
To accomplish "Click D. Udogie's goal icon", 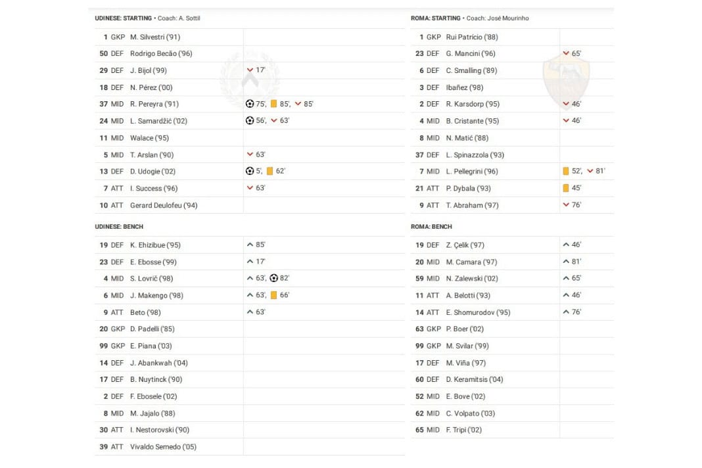I will point(250,172).
